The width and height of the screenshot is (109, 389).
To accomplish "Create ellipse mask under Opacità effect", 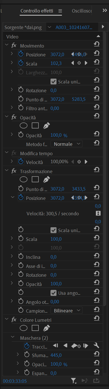I will pos(23,125).
